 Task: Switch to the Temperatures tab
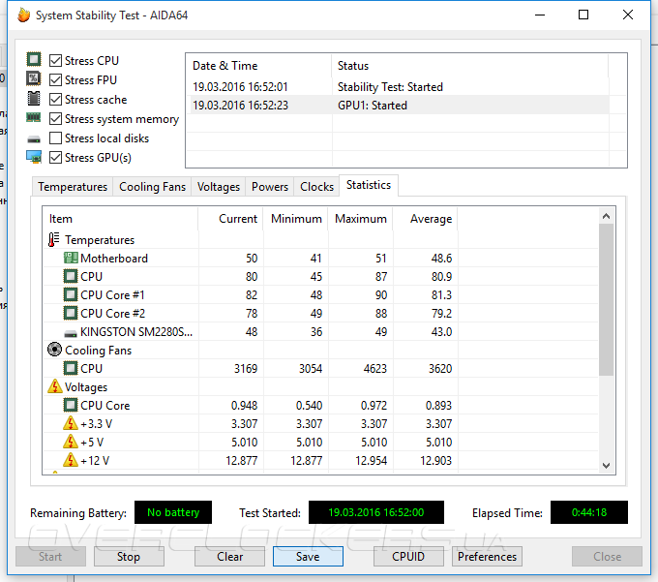(x=73, y=187)
